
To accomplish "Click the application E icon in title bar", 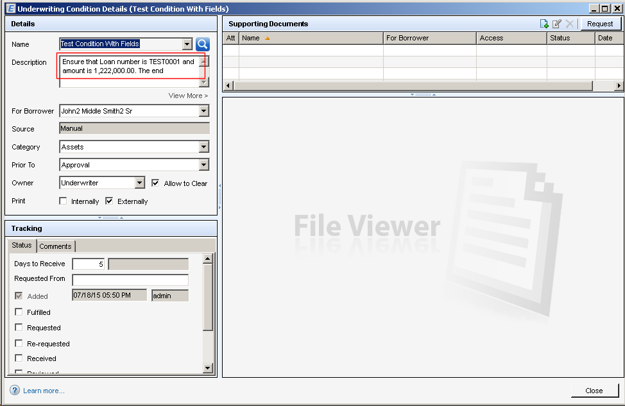I will click(11, 8).
